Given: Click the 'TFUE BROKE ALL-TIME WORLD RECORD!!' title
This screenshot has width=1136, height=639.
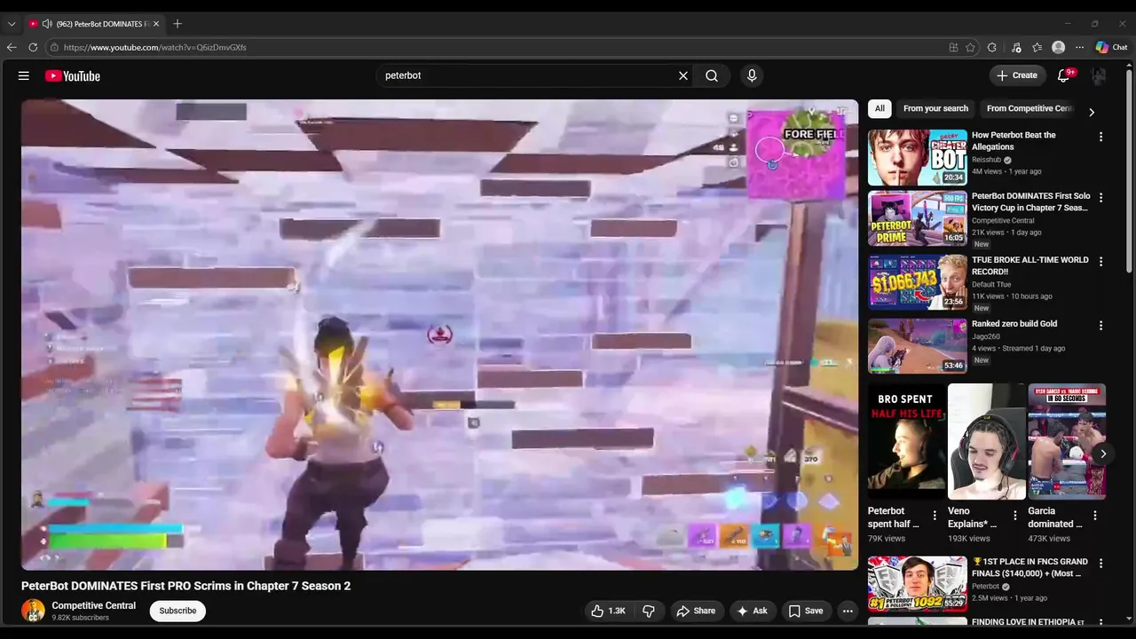Looking at the screenshot, I should point(1029,265).
